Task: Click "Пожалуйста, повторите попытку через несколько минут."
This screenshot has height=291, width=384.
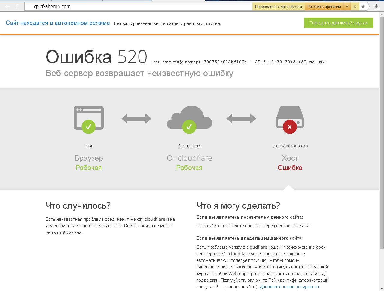Action: click(x=254, y=226)
